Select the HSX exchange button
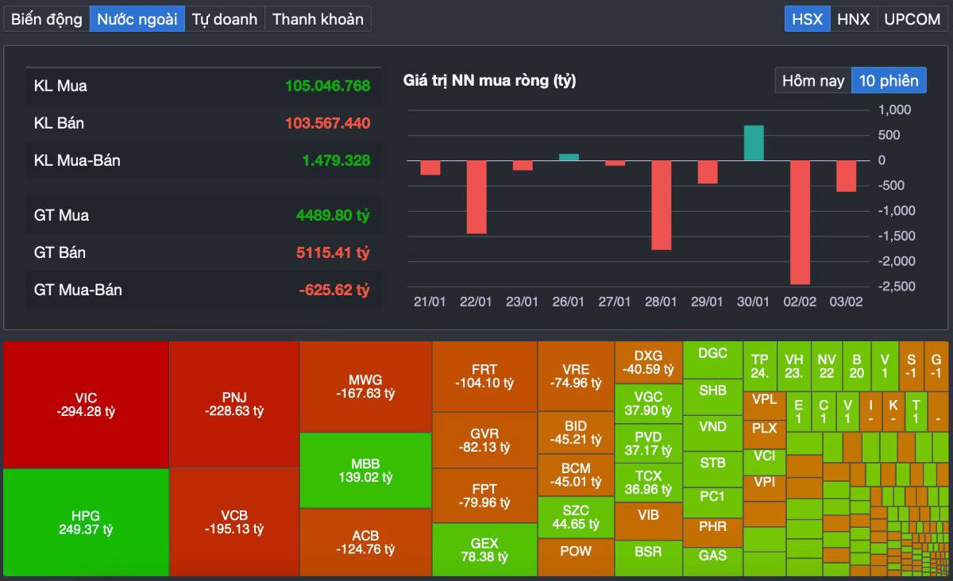Screen dimensions: 953x581 (808, 19)
